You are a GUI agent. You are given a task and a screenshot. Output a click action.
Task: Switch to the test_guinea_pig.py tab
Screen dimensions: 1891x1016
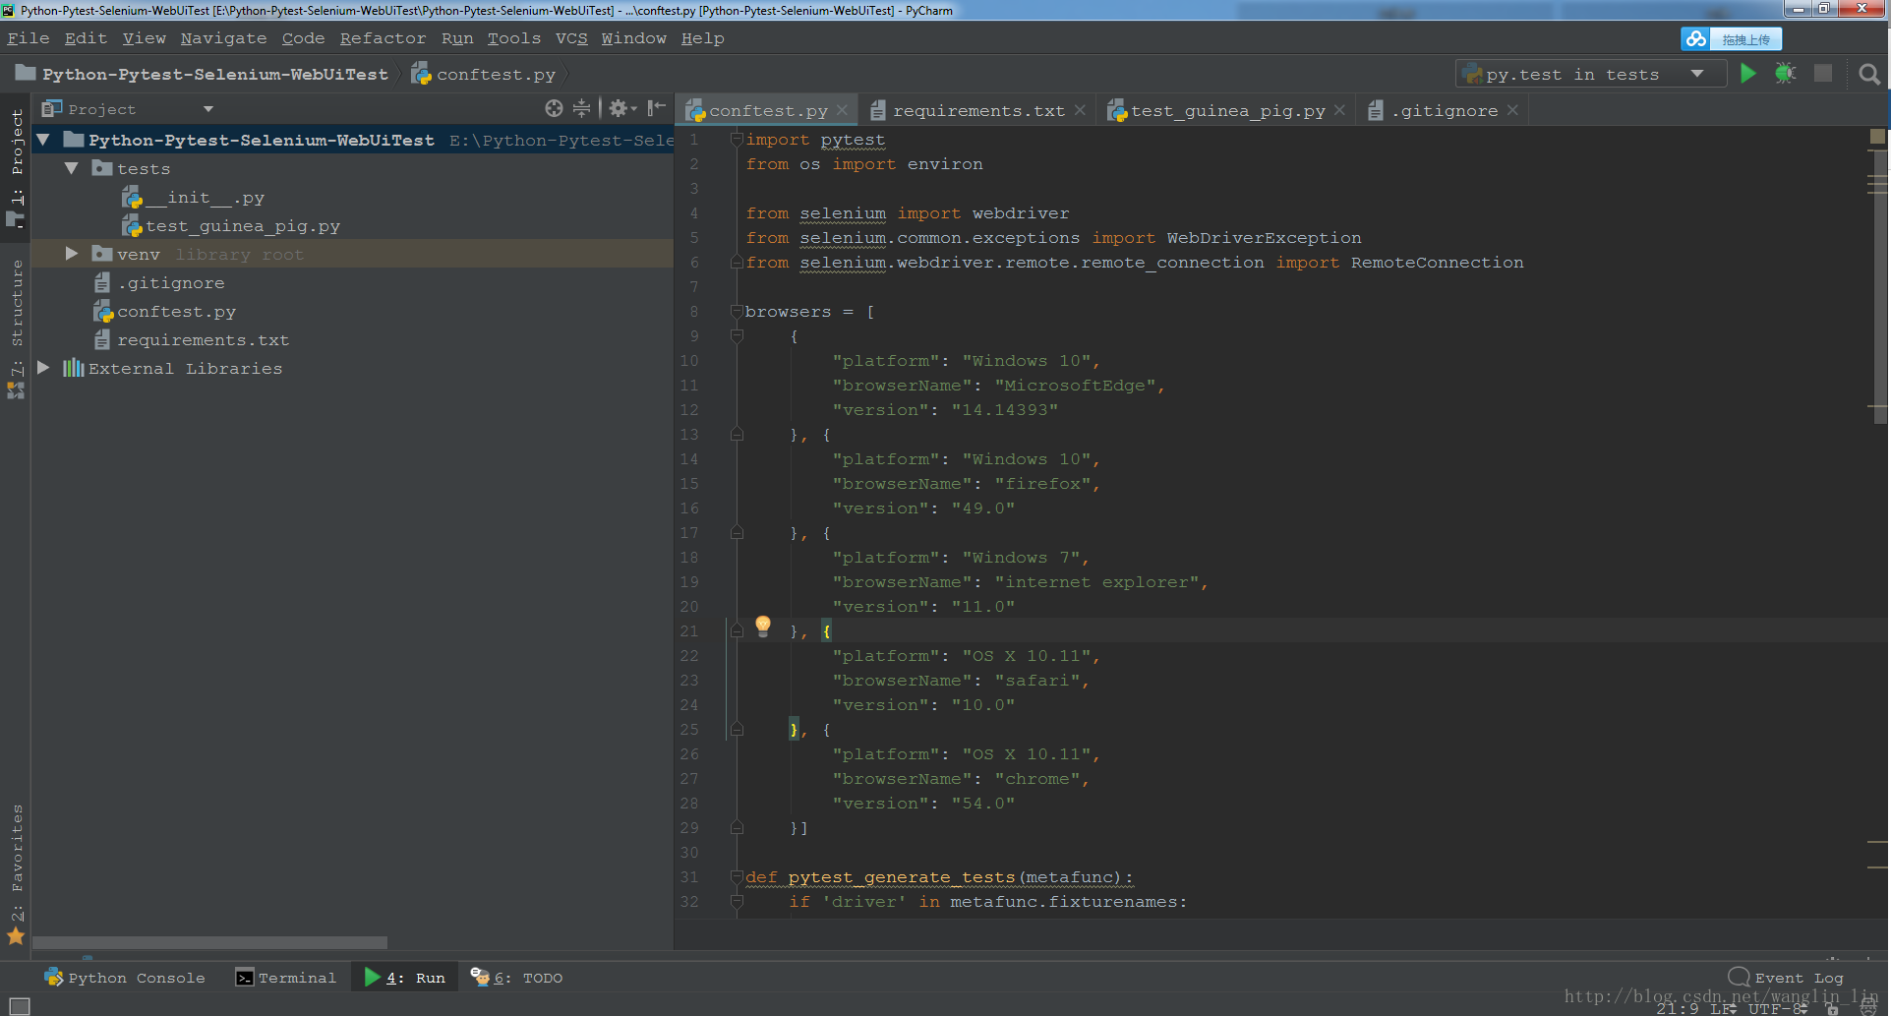[x=1226, y=111]
